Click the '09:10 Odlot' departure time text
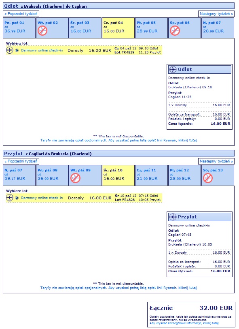This screenshot has height=329, width=239. coord(148,48)
